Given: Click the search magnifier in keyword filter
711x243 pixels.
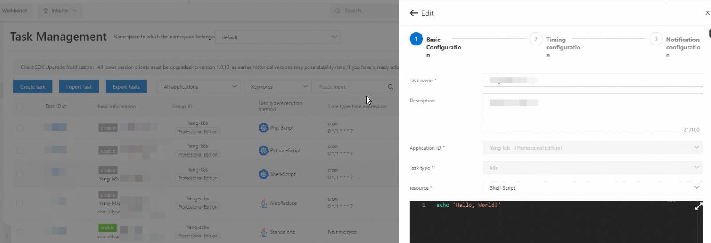Looking at the screenshot, I should point(390,87).
